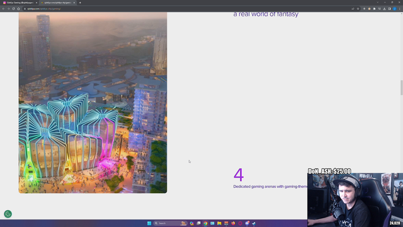Open the Photos-like blue taskbar app
This screenshot has width=403, height=227.
pyautogui.click(x=212, y=223)
